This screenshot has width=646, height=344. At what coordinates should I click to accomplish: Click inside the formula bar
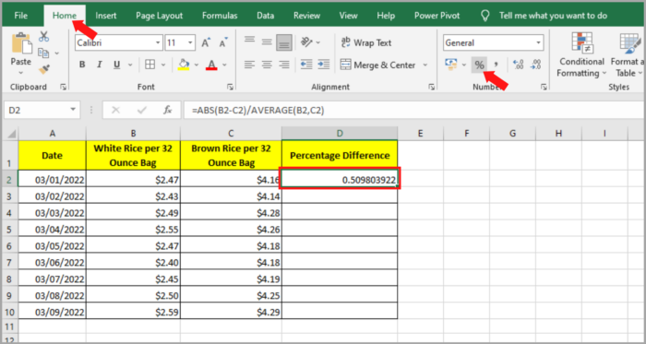[414, 110]
